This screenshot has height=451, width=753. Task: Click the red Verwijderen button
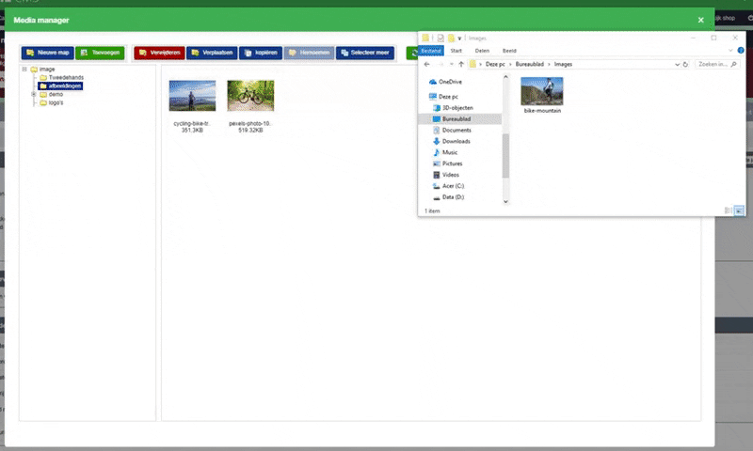point(158,54)
